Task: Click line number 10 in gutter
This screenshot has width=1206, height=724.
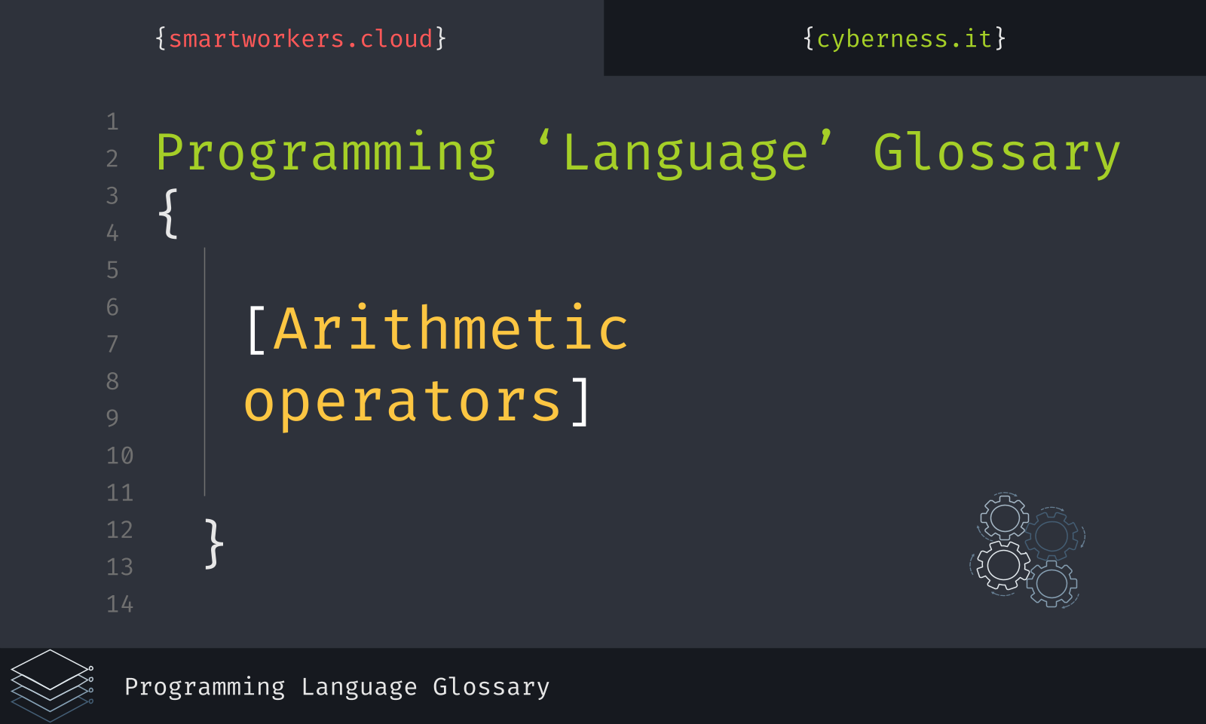Action: tap(120, 455)
